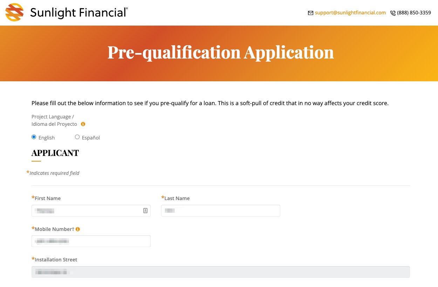Focus the First Name input field
Image resolution: width=438 pixels, height=287 pixels.
pyautogui.click(x=88, y=211)
